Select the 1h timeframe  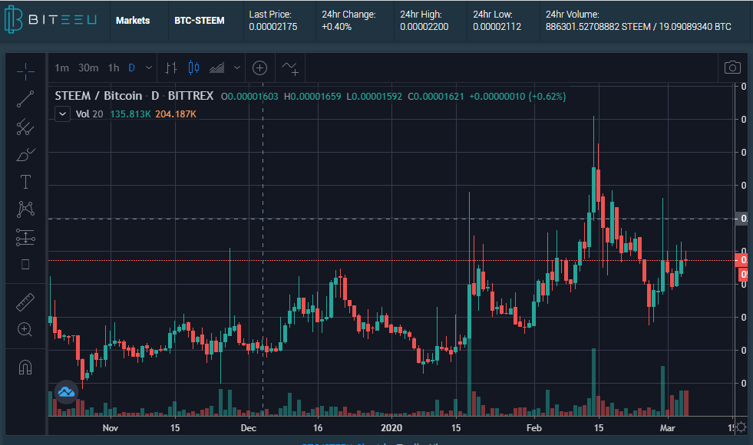pos(114,68)
